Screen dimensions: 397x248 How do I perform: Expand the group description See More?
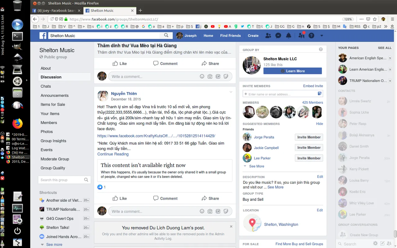(x=275, y=187)
